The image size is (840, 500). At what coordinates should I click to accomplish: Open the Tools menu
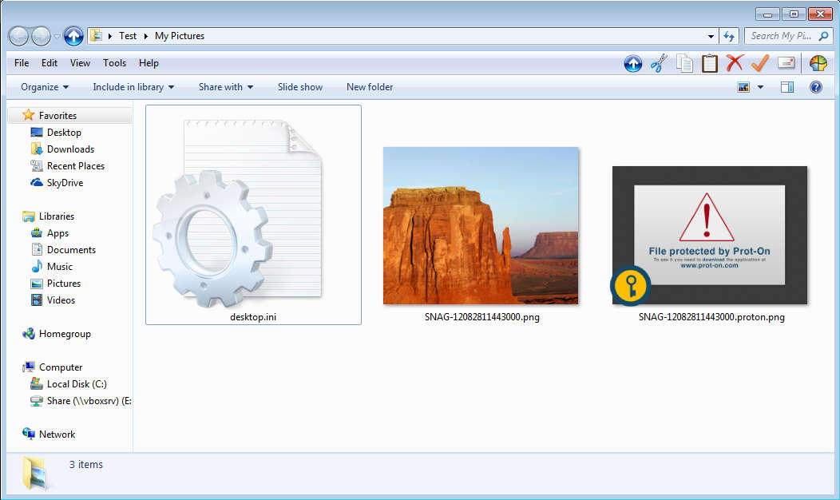[x=114, y=63]
